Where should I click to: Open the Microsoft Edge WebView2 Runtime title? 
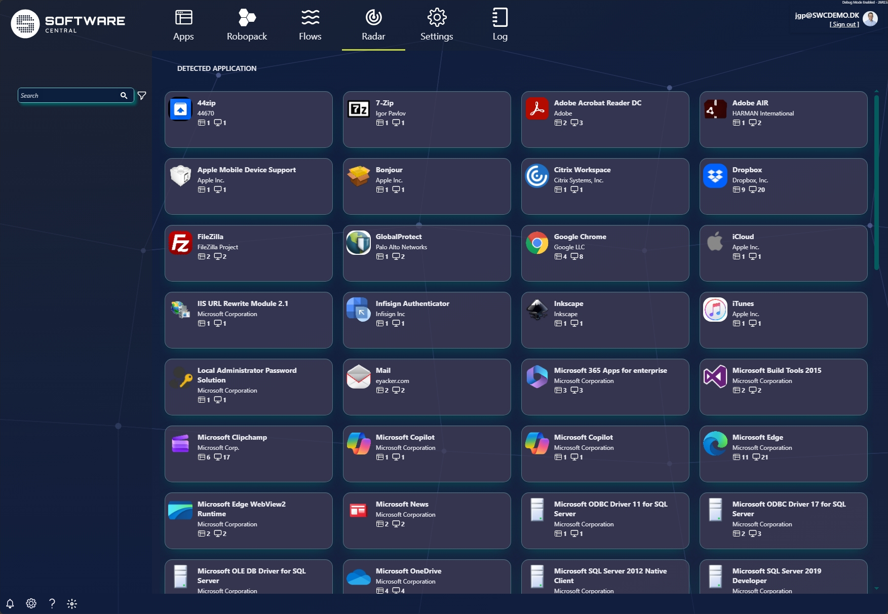point(242,509)
